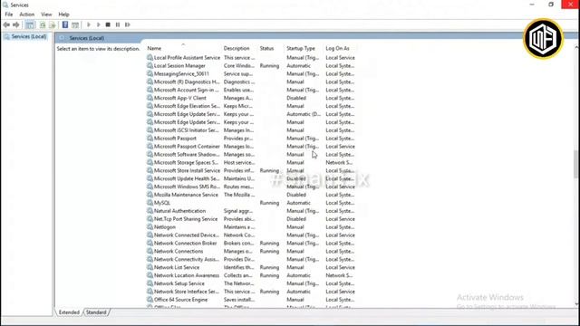The height and width of the screenshot is (326, 580).
Task: Select Services (Local) in the console tree
Action: (29, 36)
